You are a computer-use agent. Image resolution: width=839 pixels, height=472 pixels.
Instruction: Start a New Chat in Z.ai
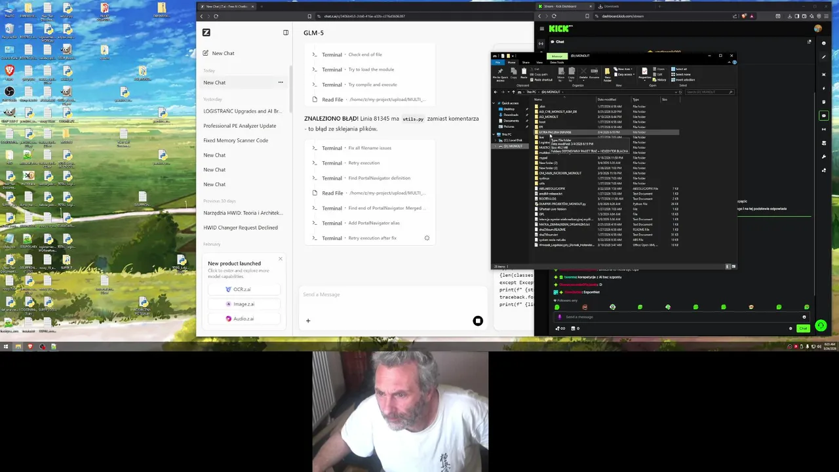coord(219,53)
